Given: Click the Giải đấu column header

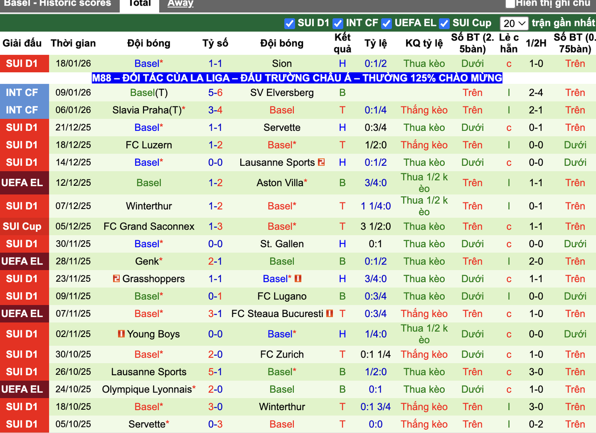Looking at the screenshot, I should click(22, 43).
